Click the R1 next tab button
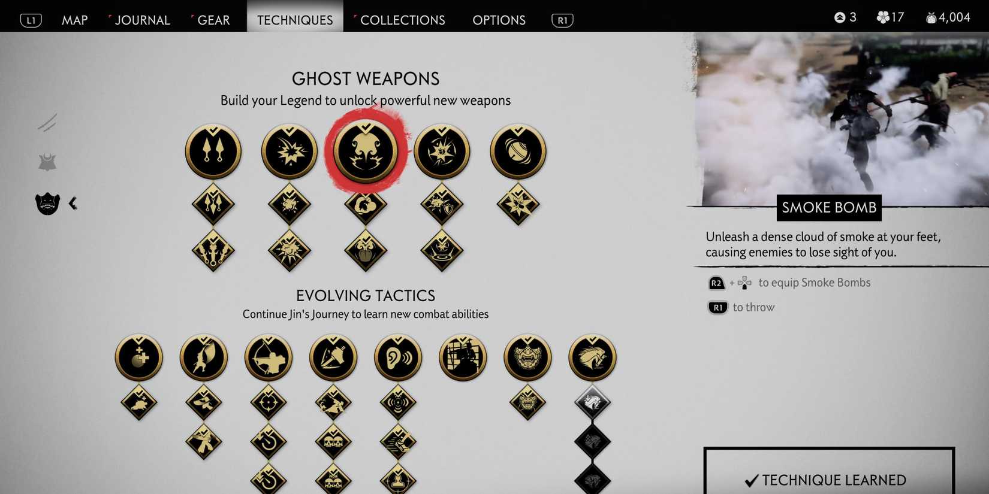The height and width of the screenshot is (494, 989). click(562, 20)
